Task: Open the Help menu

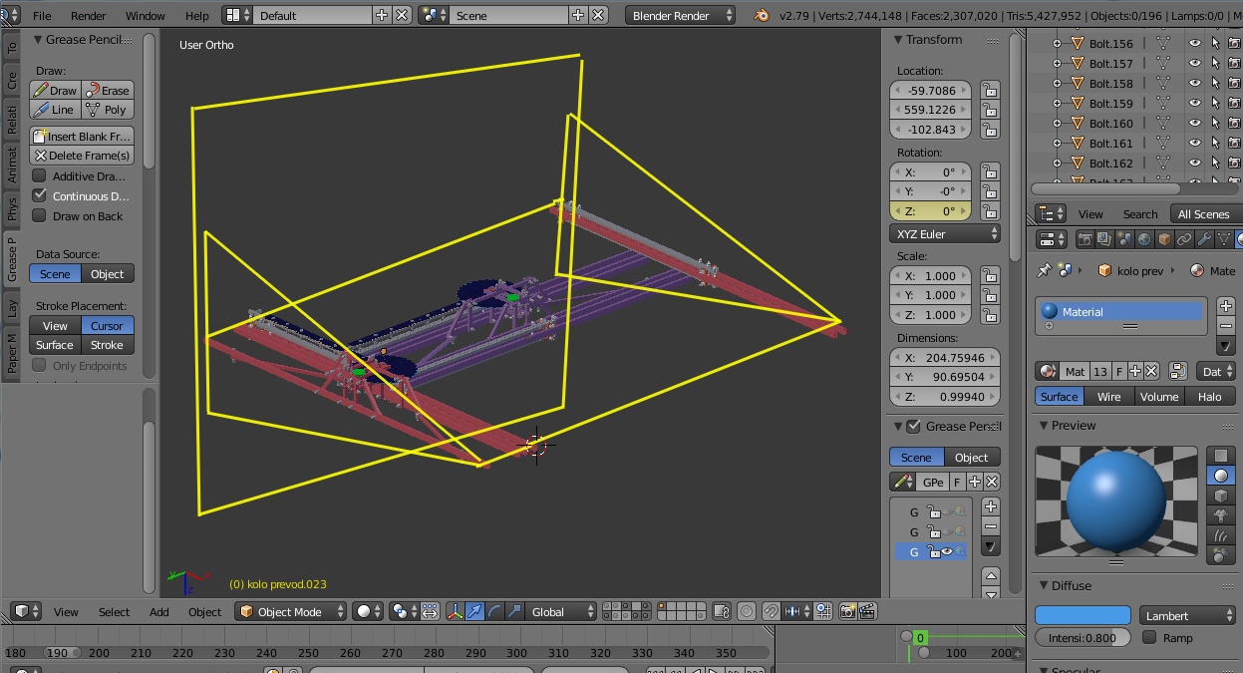Action: (x=197, y=16)
